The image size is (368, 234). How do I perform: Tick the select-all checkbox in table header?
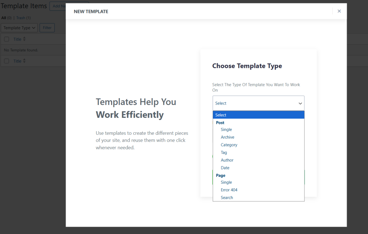point(6,39)
